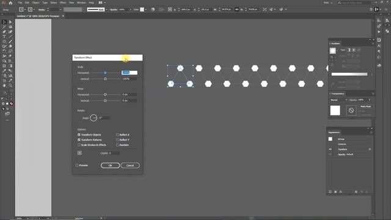The image size is (391, 220).
Task: Expand the stroke color dropdown in control bar
Action: [34, 10]
